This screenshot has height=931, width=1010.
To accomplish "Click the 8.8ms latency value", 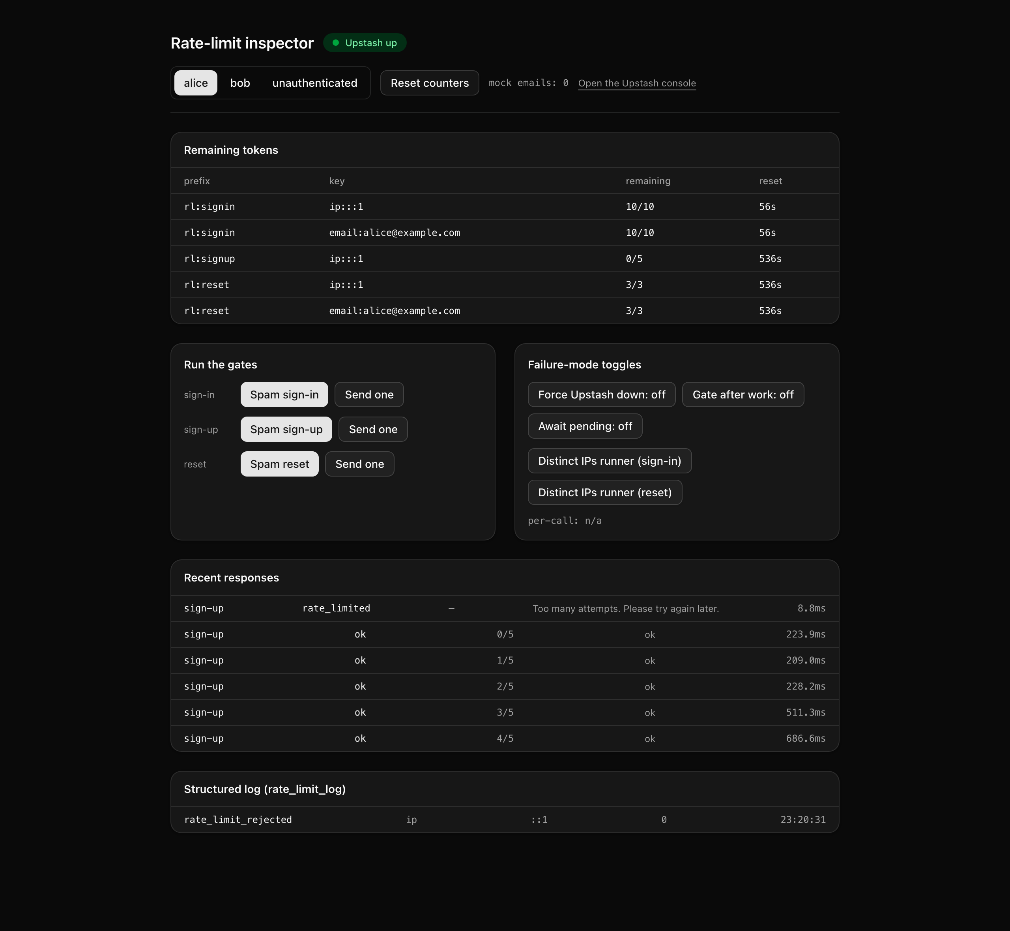I will tap(811, 608).
